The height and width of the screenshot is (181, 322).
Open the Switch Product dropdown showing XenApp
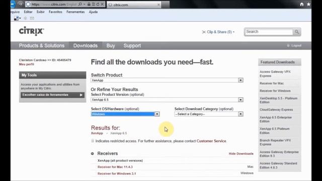(x=167, y=80)
